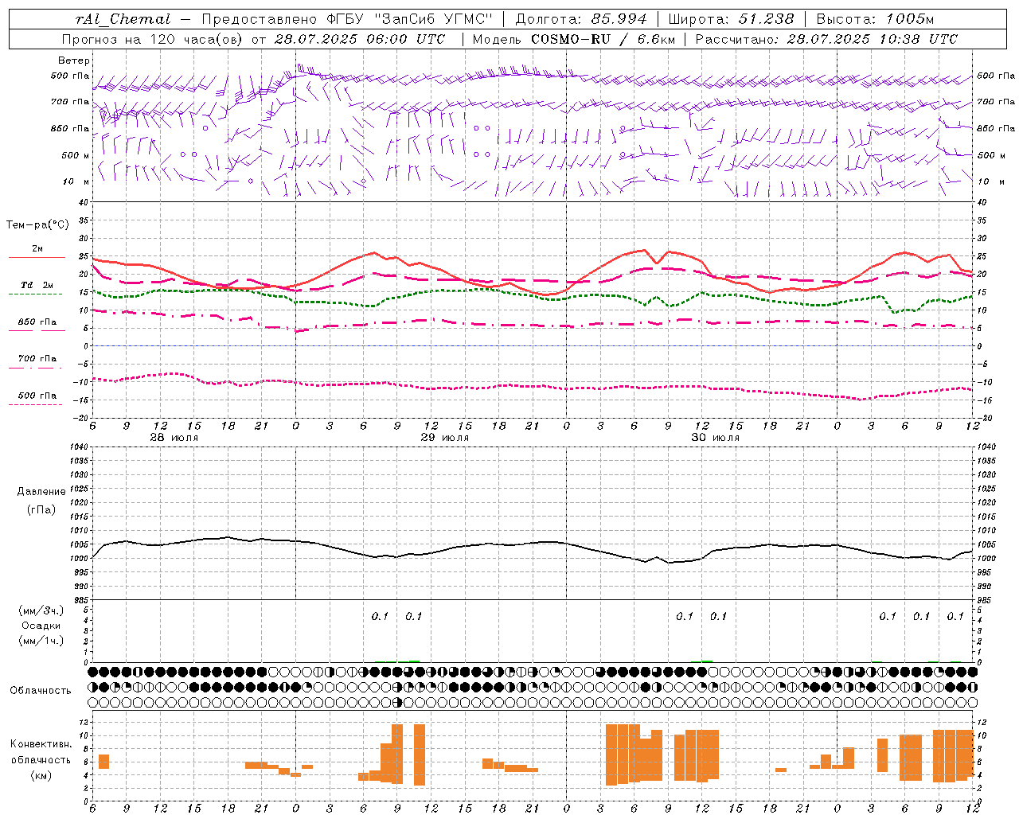This screenshot has height=815, width=1019.
Task: Select the model name COSMO-RU / 6.6км
Action: tap(603, 39)
